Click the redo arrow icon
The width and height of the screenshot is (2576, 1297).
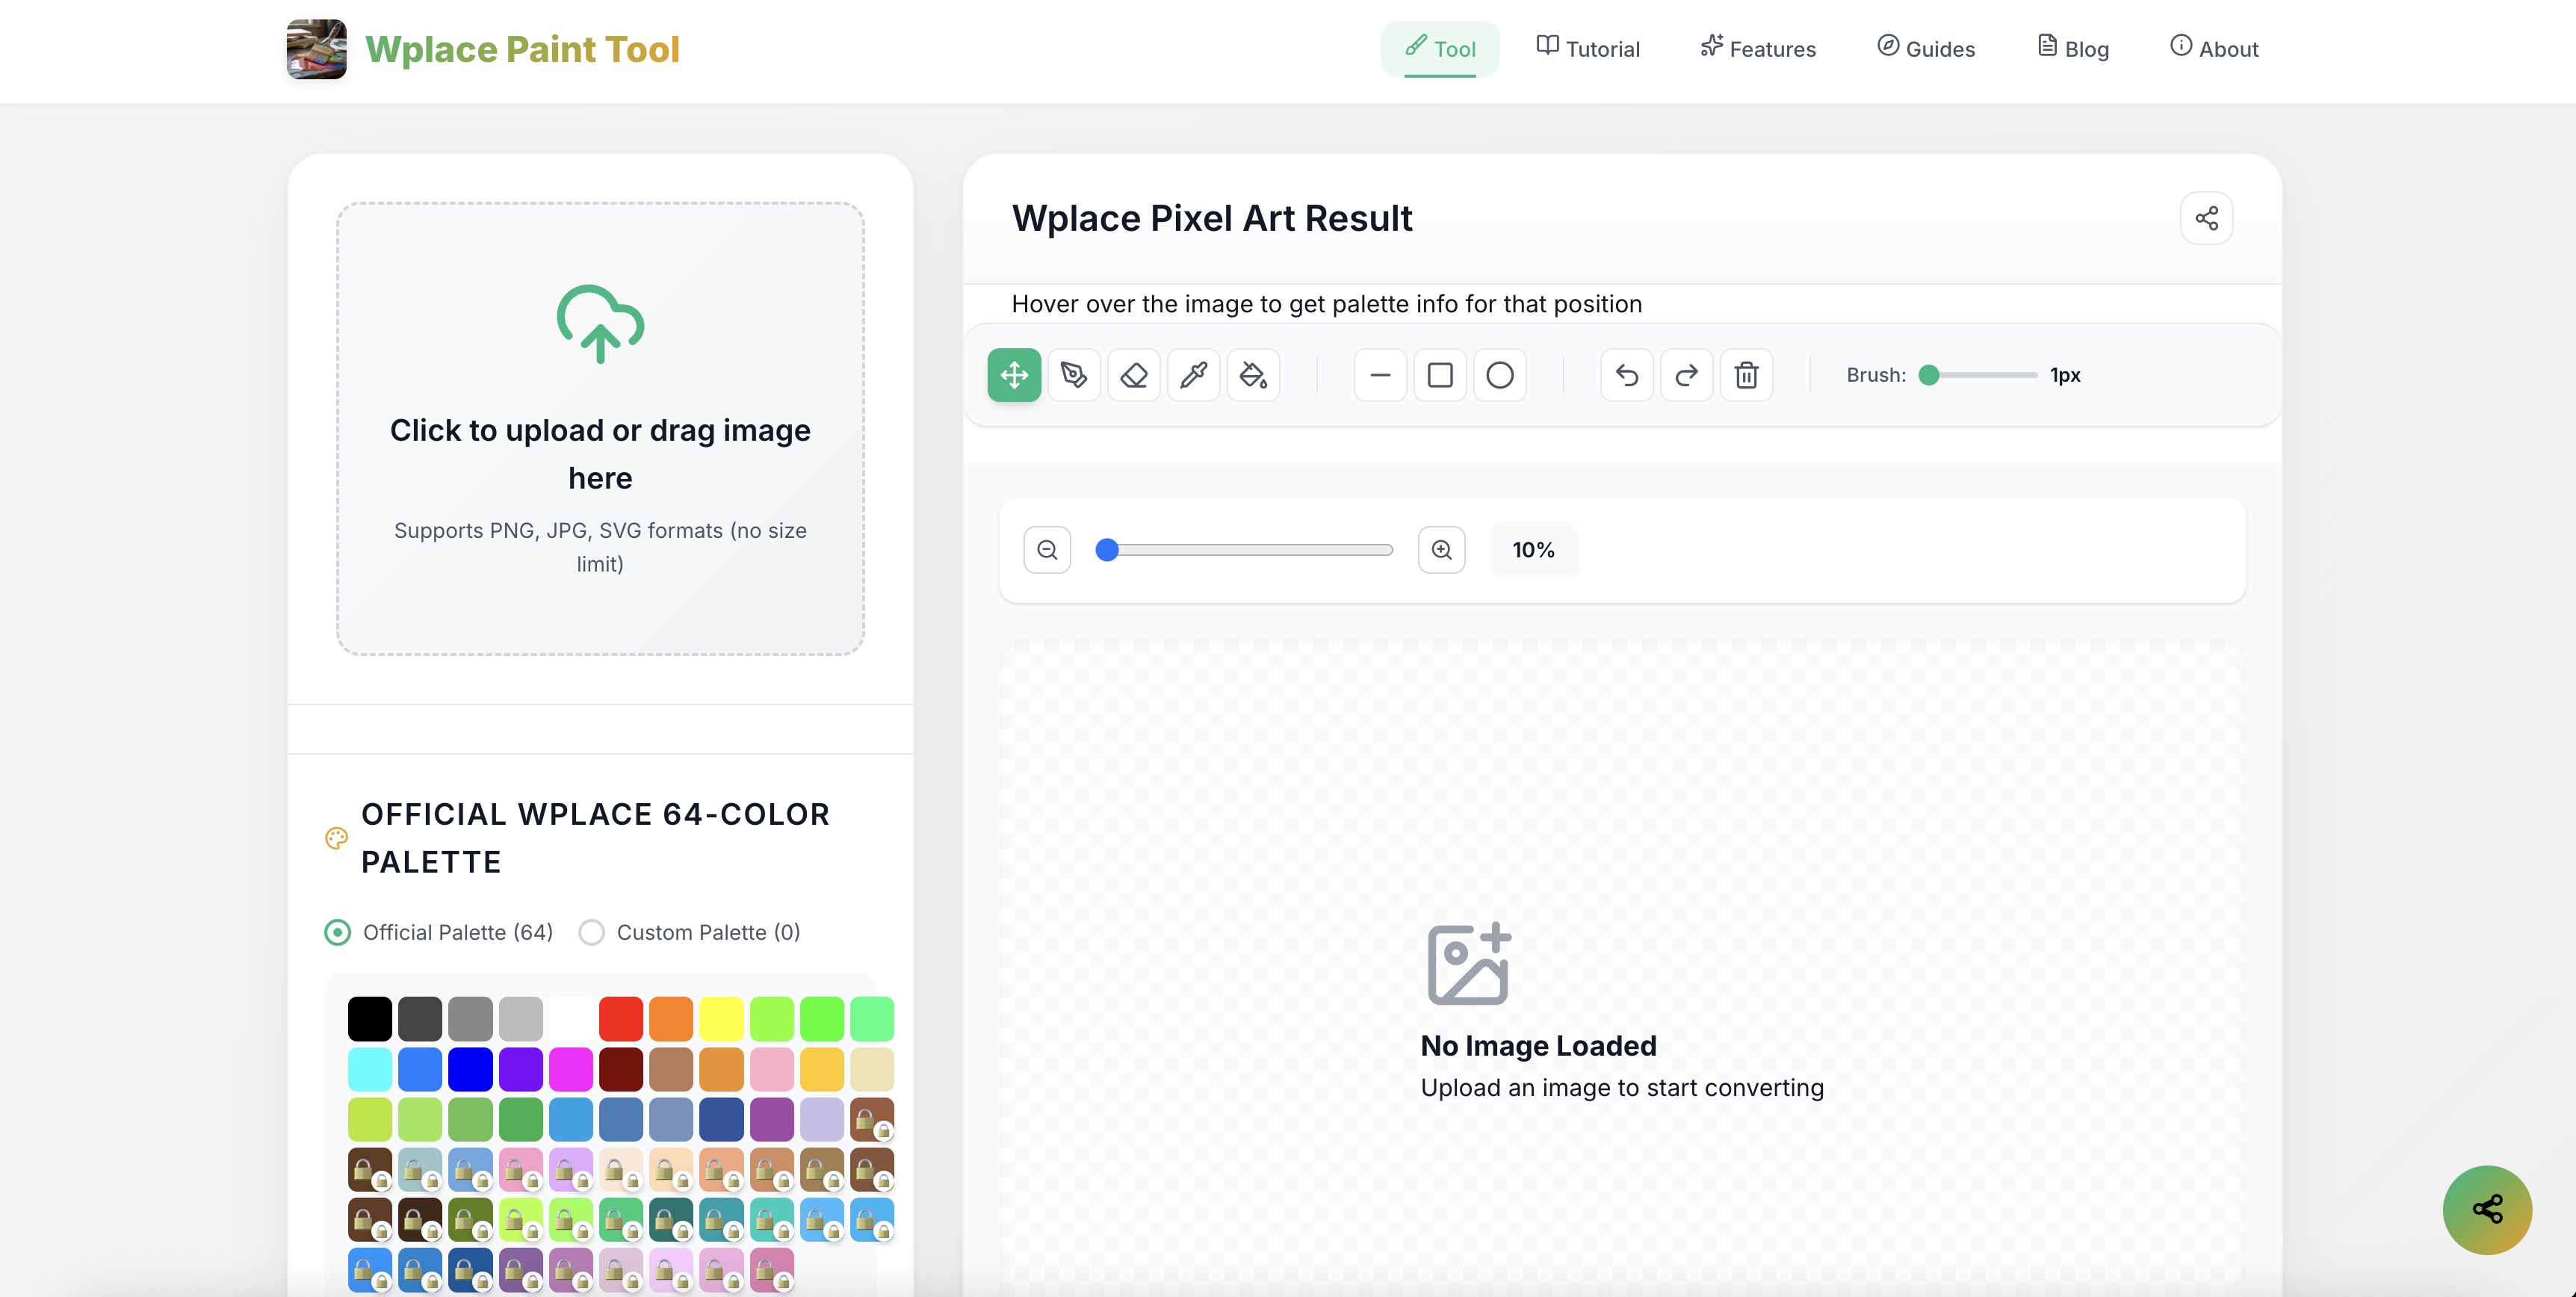(1686, 375)
